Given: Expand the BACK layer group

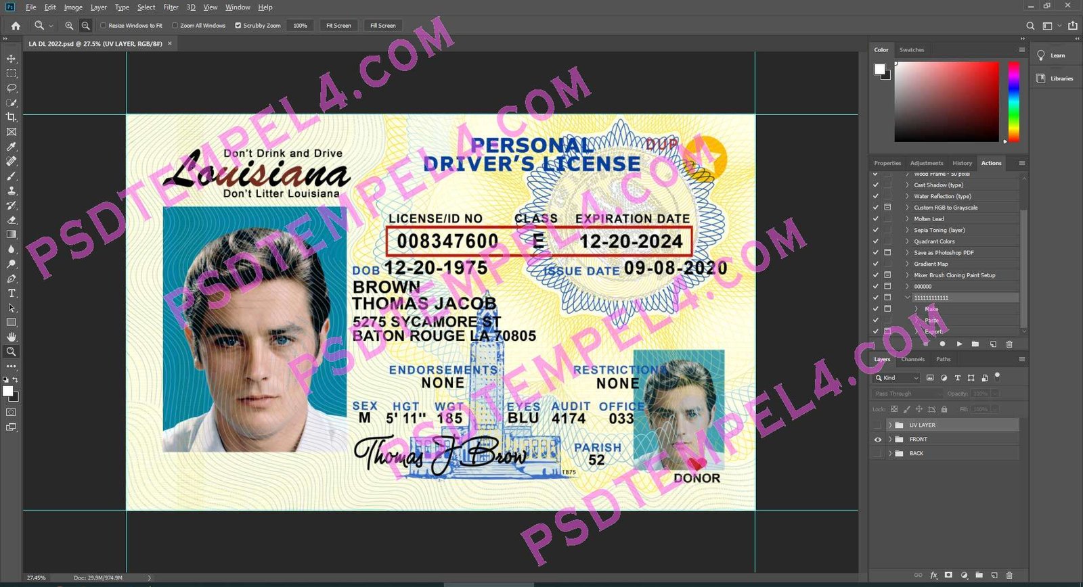Looking at the screenshot, I should (x=890, y=454).
